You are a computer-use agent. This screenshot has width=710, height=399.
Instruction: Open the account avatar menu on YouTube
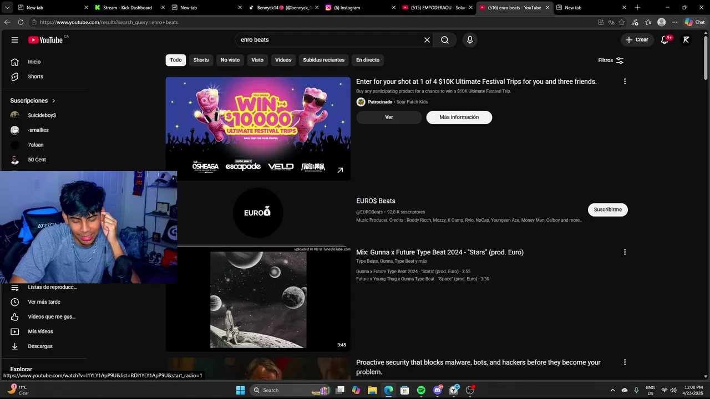click(686, 40)
